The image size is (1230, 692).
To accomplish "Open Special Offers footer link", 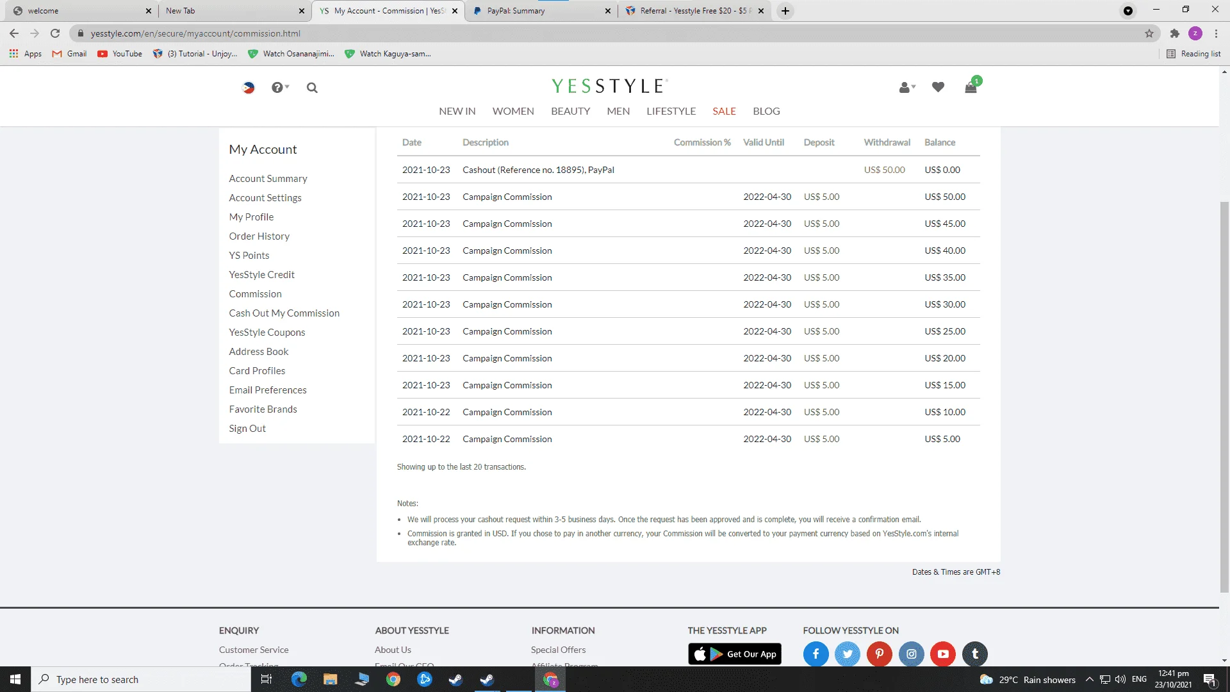I will tap(558, 650).
